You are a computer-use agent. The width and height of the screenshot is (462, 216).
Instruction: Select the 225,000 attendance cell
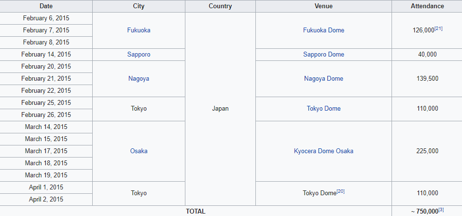click(x=427, y=151)
